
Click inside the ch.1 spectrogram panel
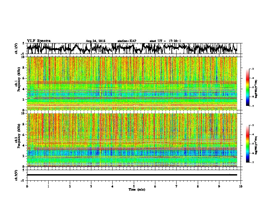click(x=132, y=83)
